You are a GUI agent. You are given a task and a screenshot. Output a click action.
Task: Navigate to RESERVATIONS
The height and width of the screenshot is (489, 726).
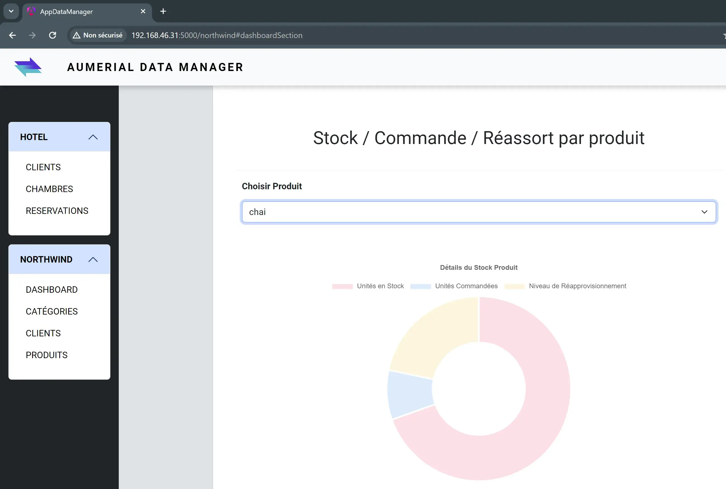[x=57, y=211]
